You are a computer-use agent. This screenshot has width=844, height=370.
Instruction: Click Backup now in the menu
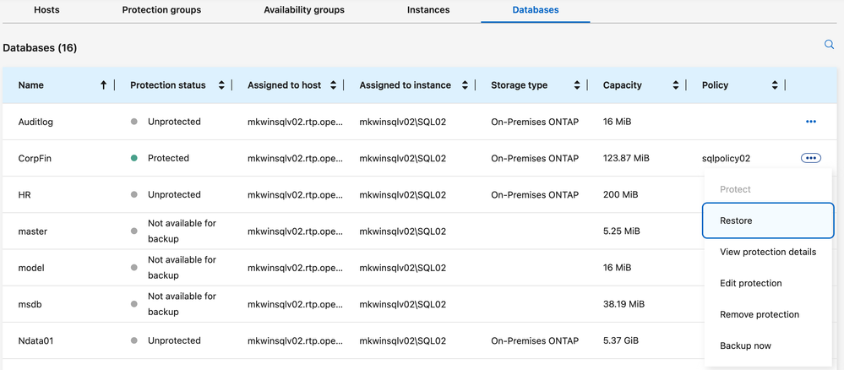[x=745, y=346]
